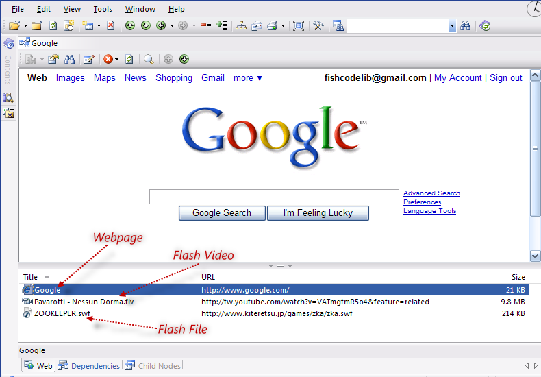Sort list by Title column header
The width and height of the screenshot is (541, 377).
(x=30, y=277)
